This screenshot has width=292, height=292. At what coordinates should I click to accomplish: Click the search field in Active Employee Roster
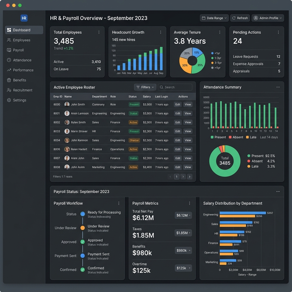175,87
